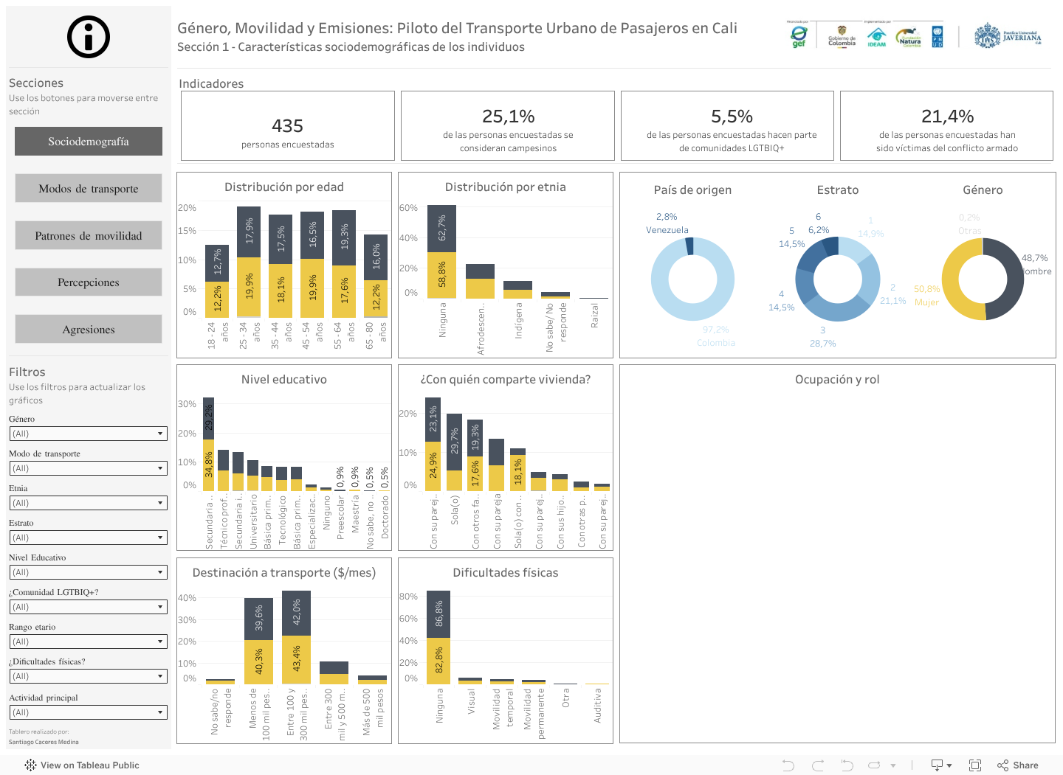Image resolution: width=1063 pixels, height=775 pixels.
Task: Open View on Tableau Public
Action: (x=82, y=765)
